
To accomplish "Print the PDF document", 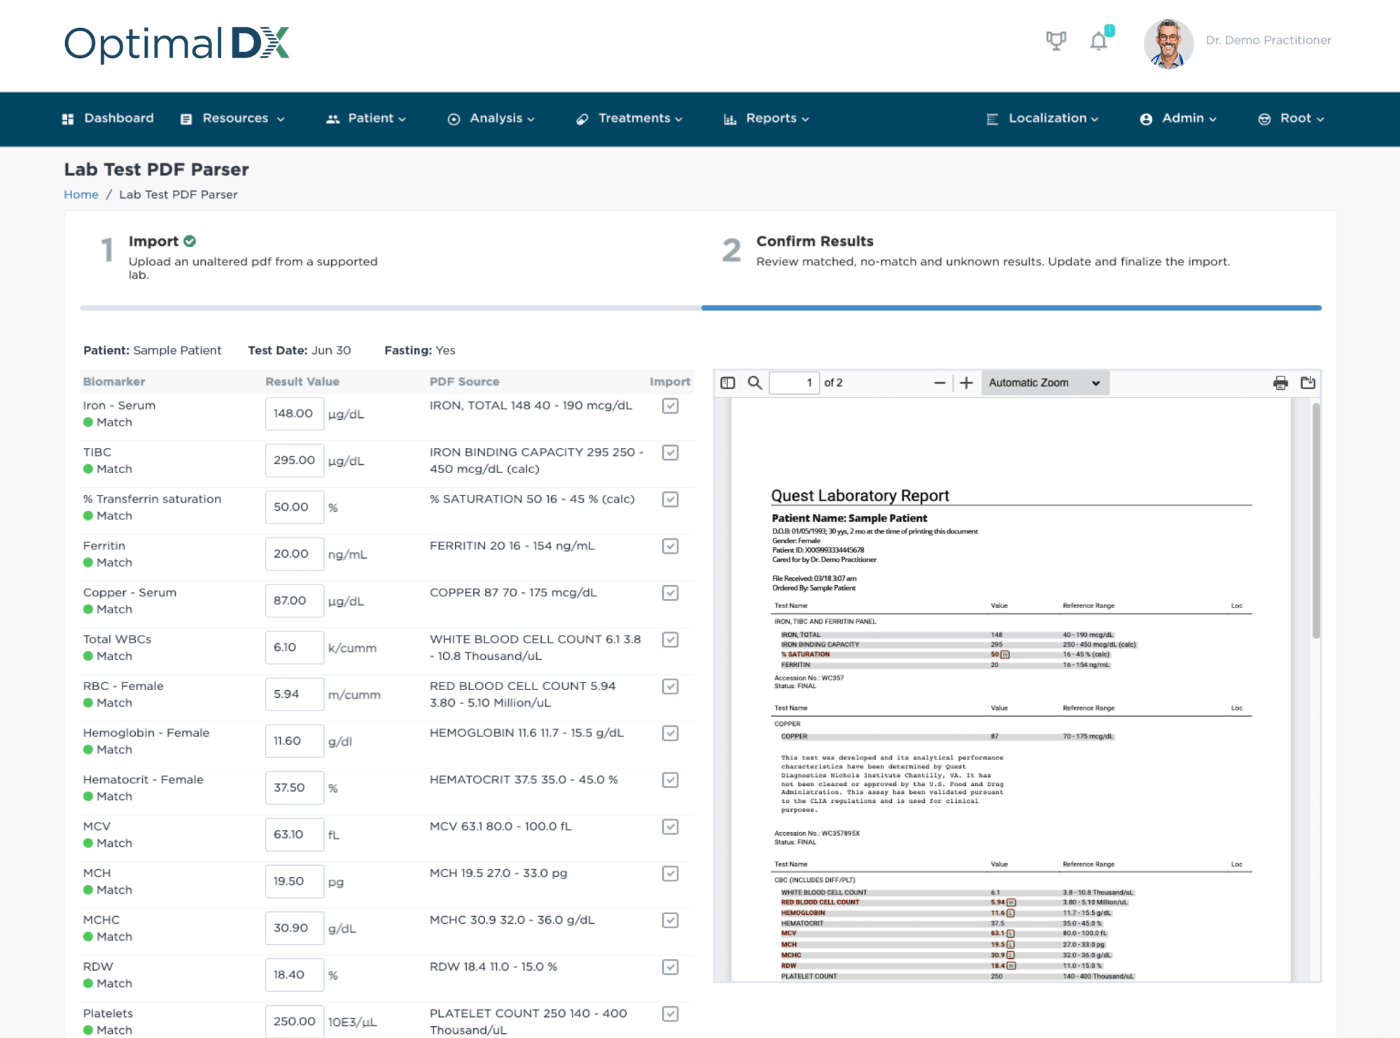I will tap(1280, 383).
